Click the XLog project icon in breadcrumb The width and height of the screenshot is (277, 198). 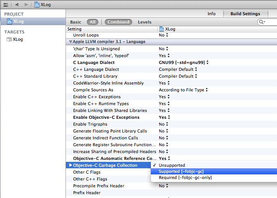coord(37,5)
